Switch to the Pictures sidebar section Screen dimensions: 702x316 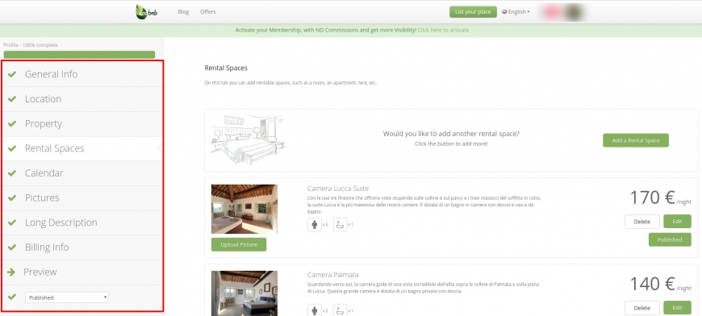tap(82, 197)
